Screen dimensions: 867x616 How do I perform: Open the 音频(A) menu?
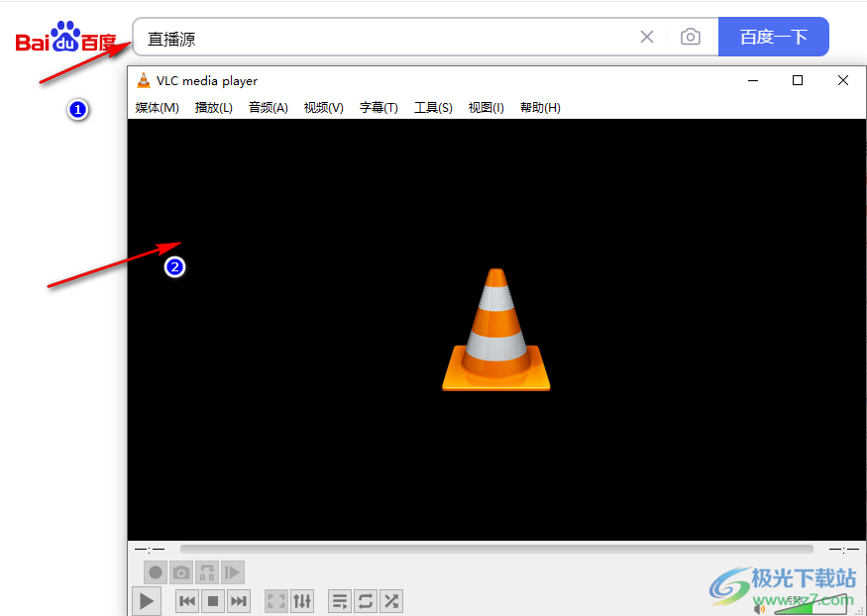click(269, 108)
